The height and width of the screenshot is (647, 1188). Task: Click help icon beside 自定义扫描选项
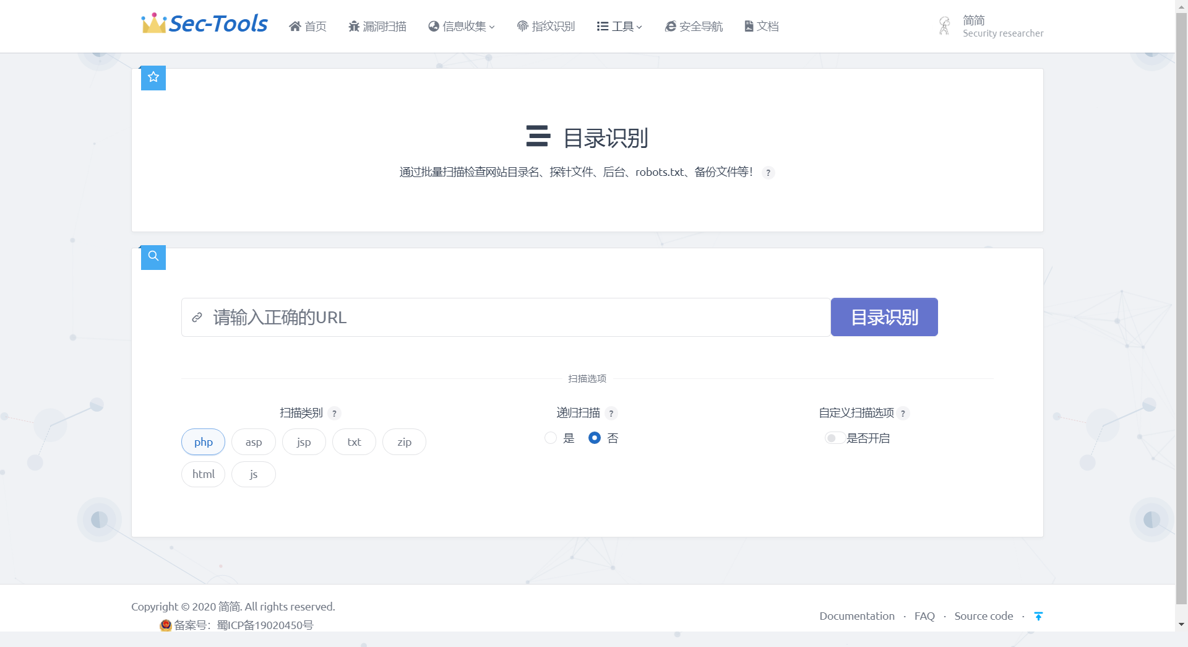[903, 414]
